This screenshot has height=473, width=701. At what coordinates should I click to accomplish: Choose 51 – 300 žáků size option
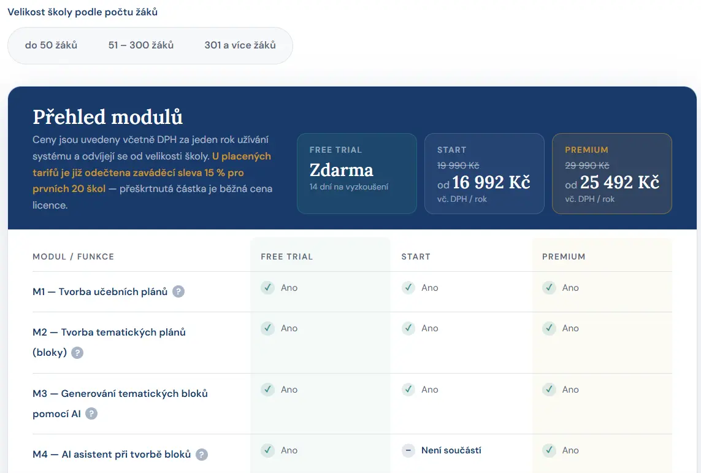point(141,45)
